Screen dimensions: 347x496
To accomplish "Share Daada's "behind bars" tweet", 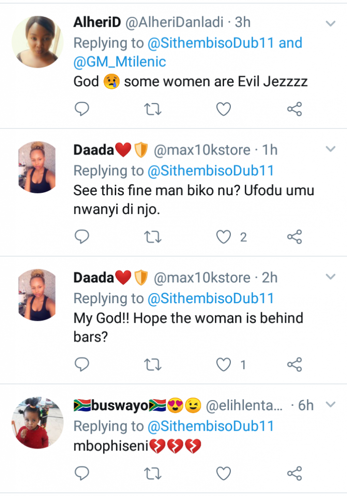I will [294, 364].
